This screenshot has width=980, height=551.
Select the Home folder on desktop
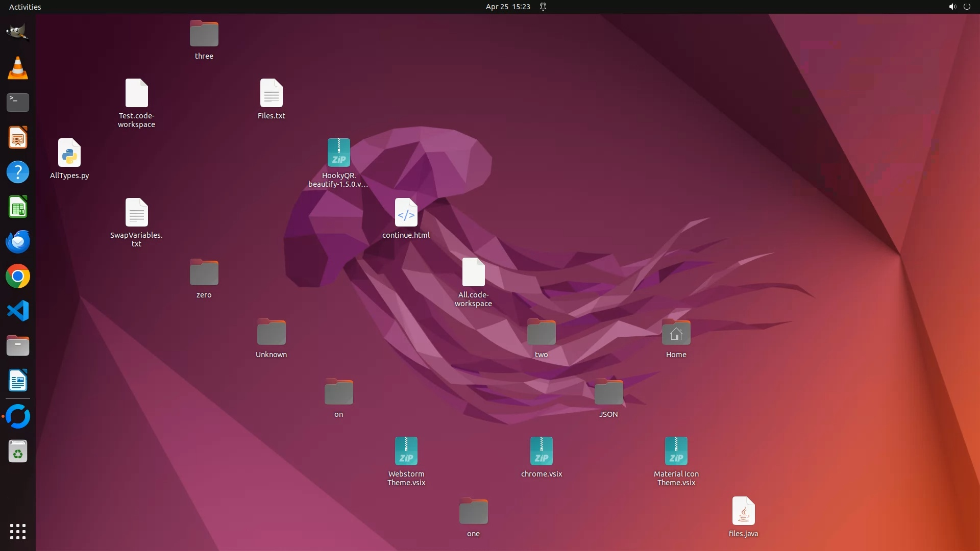676,333
